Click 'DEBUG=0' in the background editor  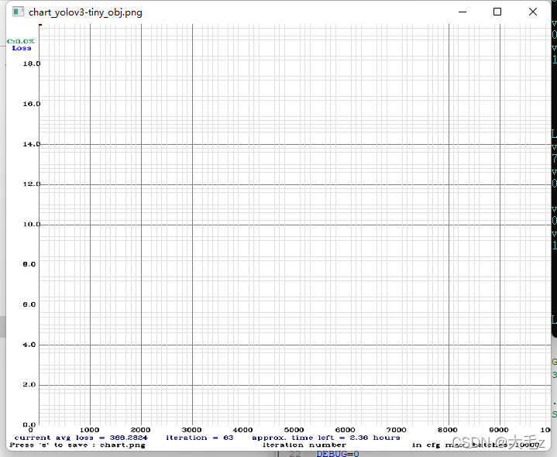click(338, 454)
